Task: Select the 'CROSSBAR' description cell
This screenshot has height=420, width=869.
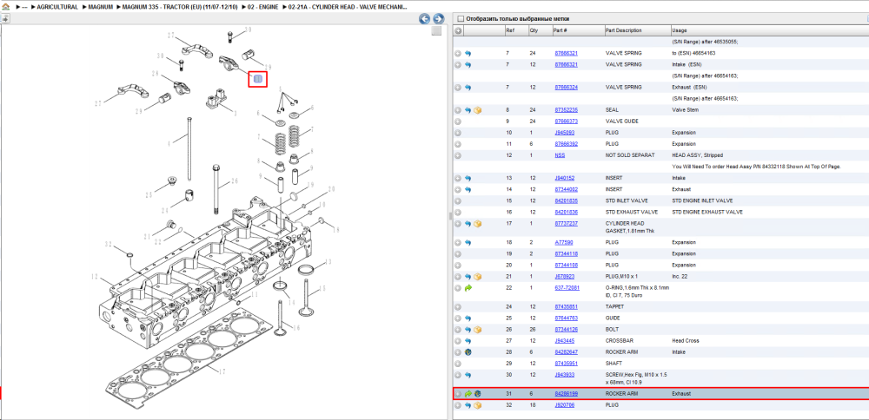Action: click(x=619, y=341)
